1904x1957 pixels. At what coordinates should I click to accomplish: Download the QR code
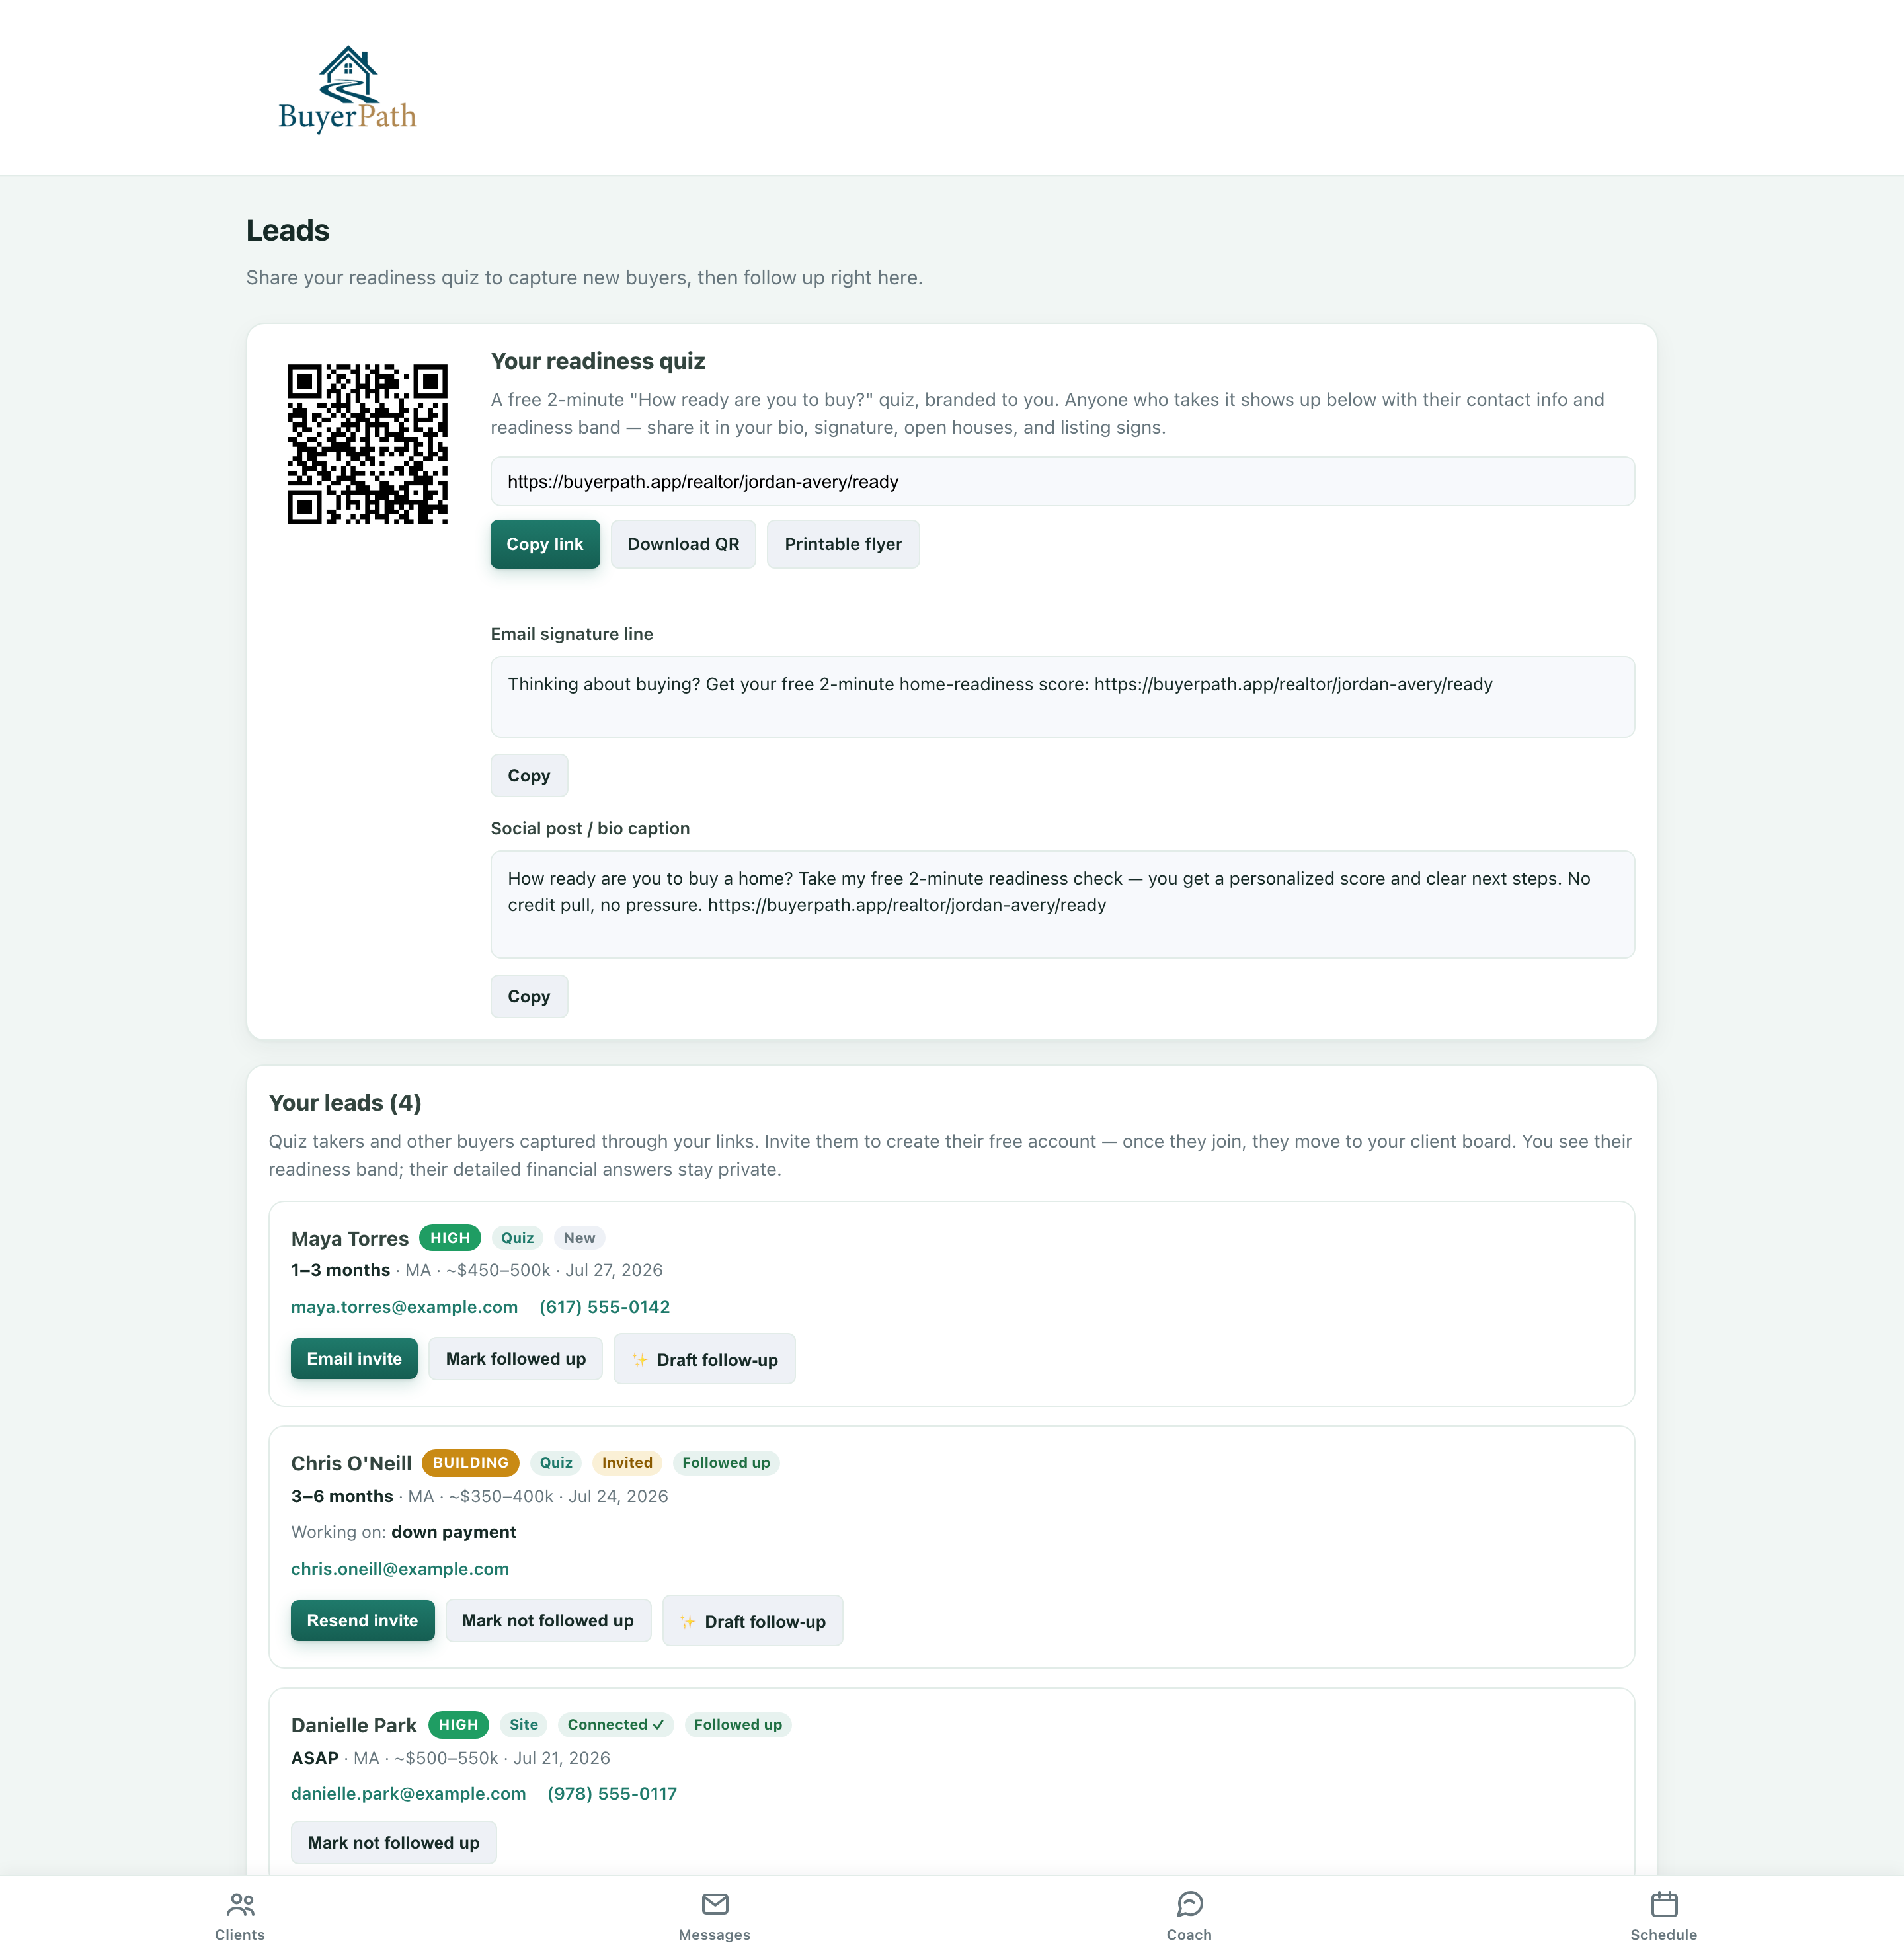click(x=683, y=544)
